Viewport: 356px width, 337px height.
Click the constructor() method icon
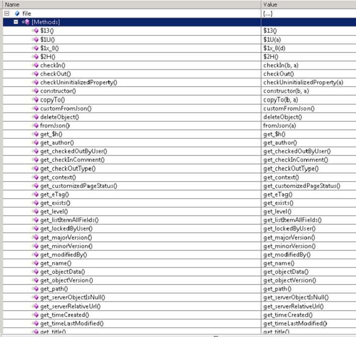[35, 91]
